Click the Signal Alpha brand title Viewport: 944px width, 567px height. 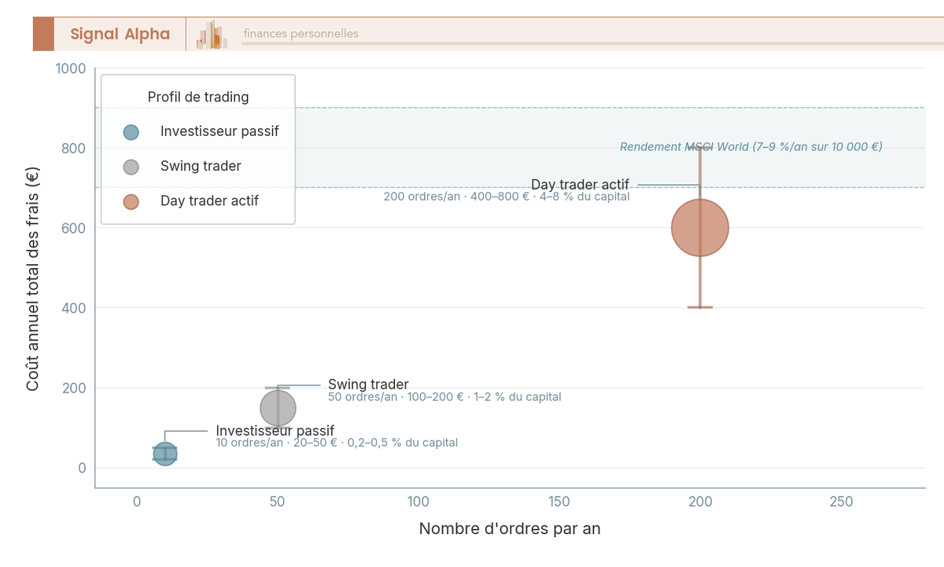pyautogui.click(x=120, y=34)
